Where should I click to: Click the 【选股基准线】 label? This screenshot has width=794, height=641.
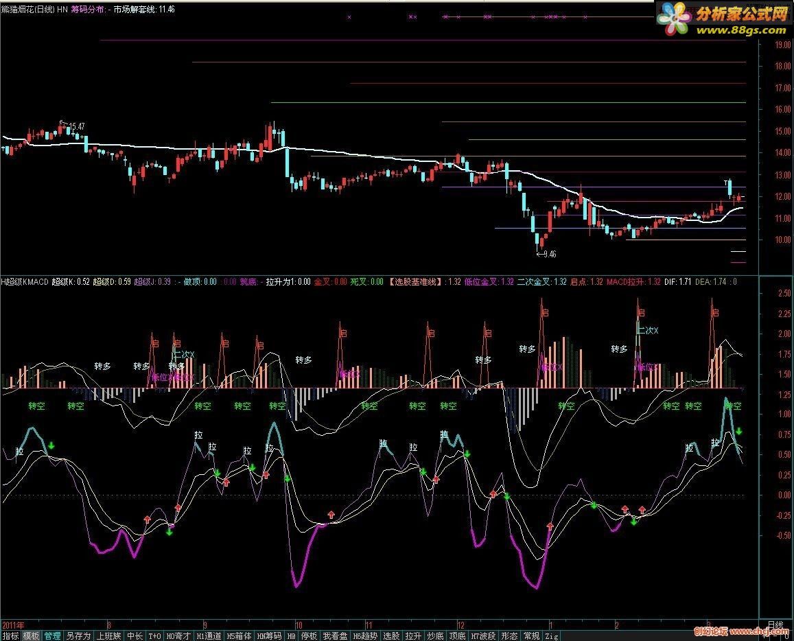click(x=415, y=281)
